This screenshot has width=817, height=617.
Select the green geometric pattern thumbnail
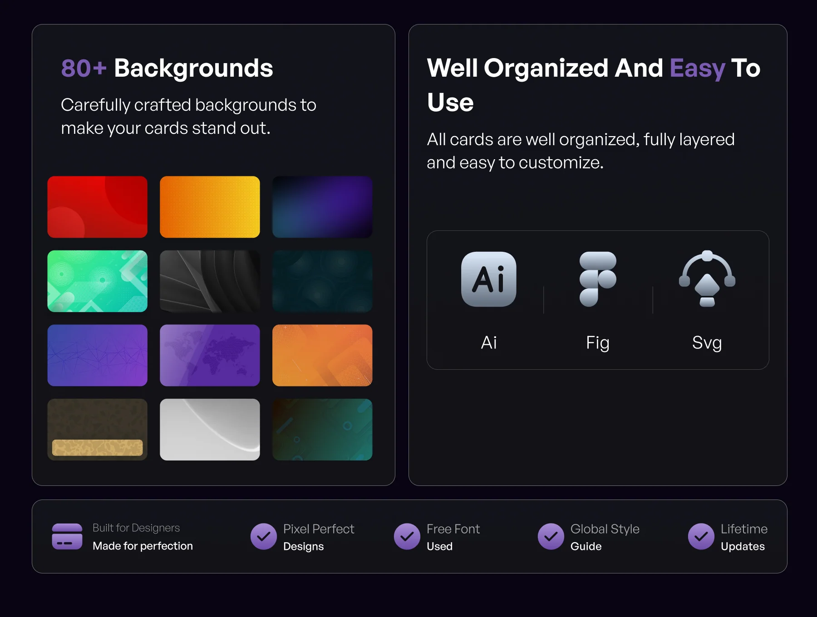pyautogui.click(x=98, y=281)
